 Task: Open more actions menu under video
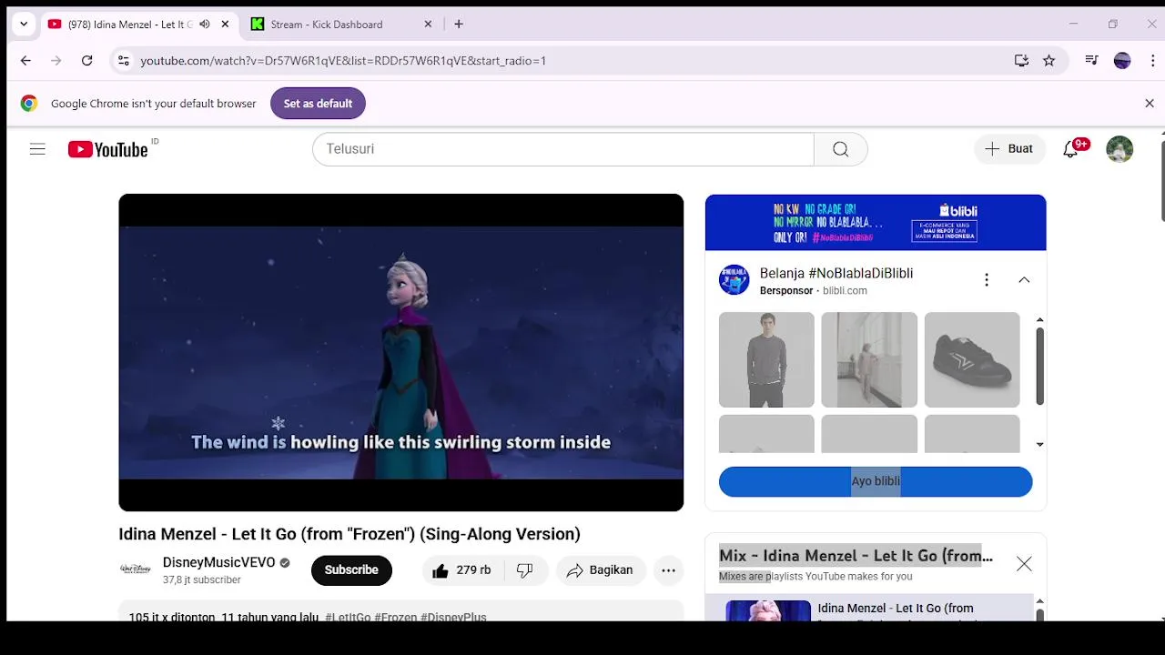click(x=668, y=570)
